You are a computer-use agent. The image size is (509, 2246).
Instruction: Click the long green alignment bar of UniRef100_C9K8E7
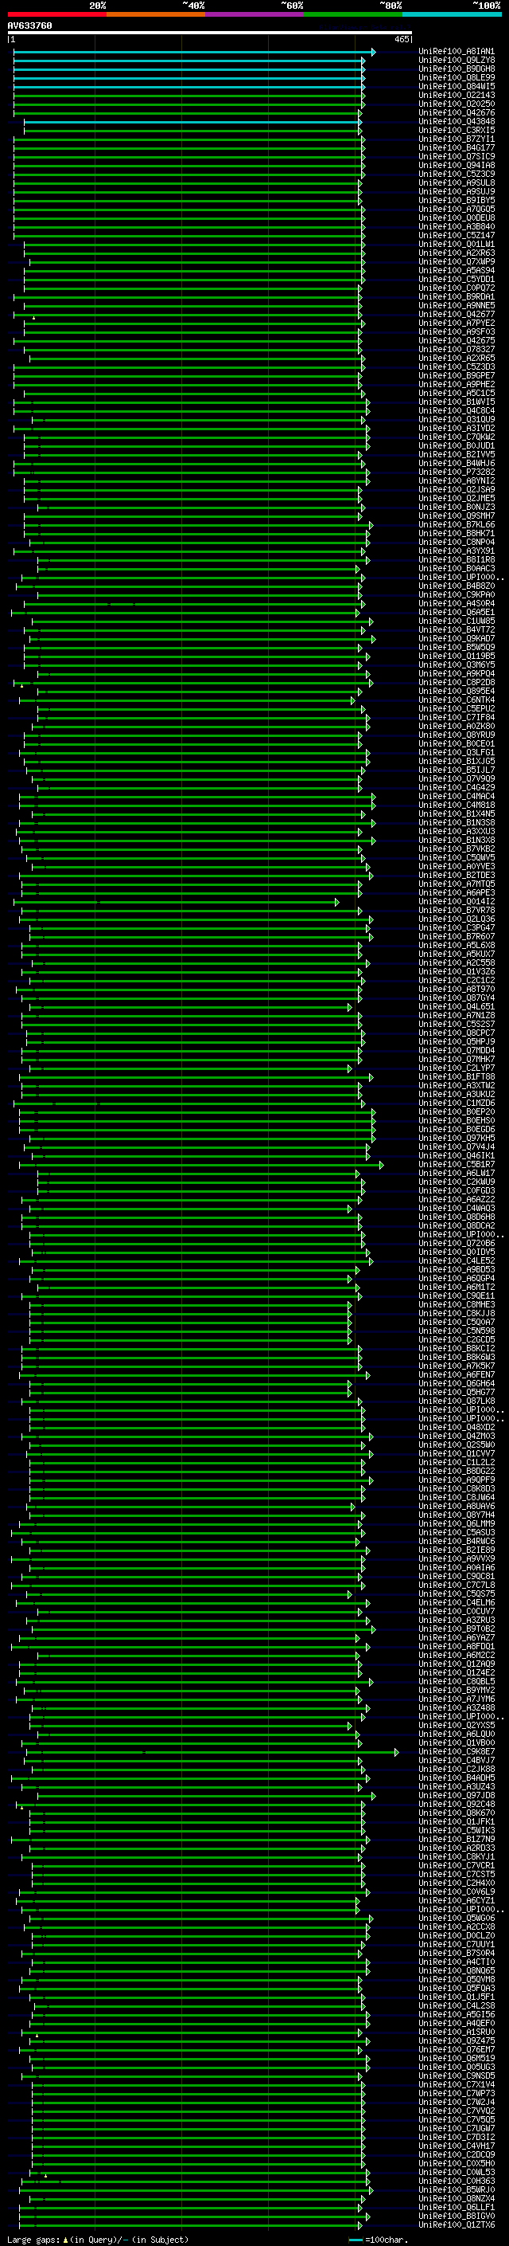(212, 1752)
